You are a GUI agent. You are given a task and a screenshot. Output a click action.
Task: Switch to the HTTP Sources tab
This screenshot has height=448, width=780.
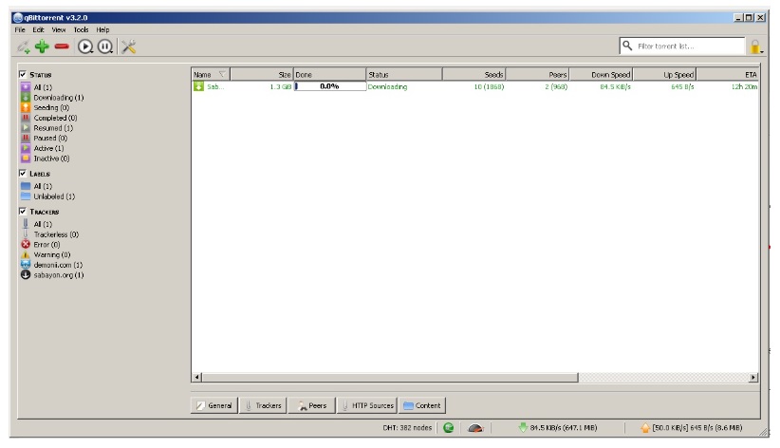pos(367,405)
